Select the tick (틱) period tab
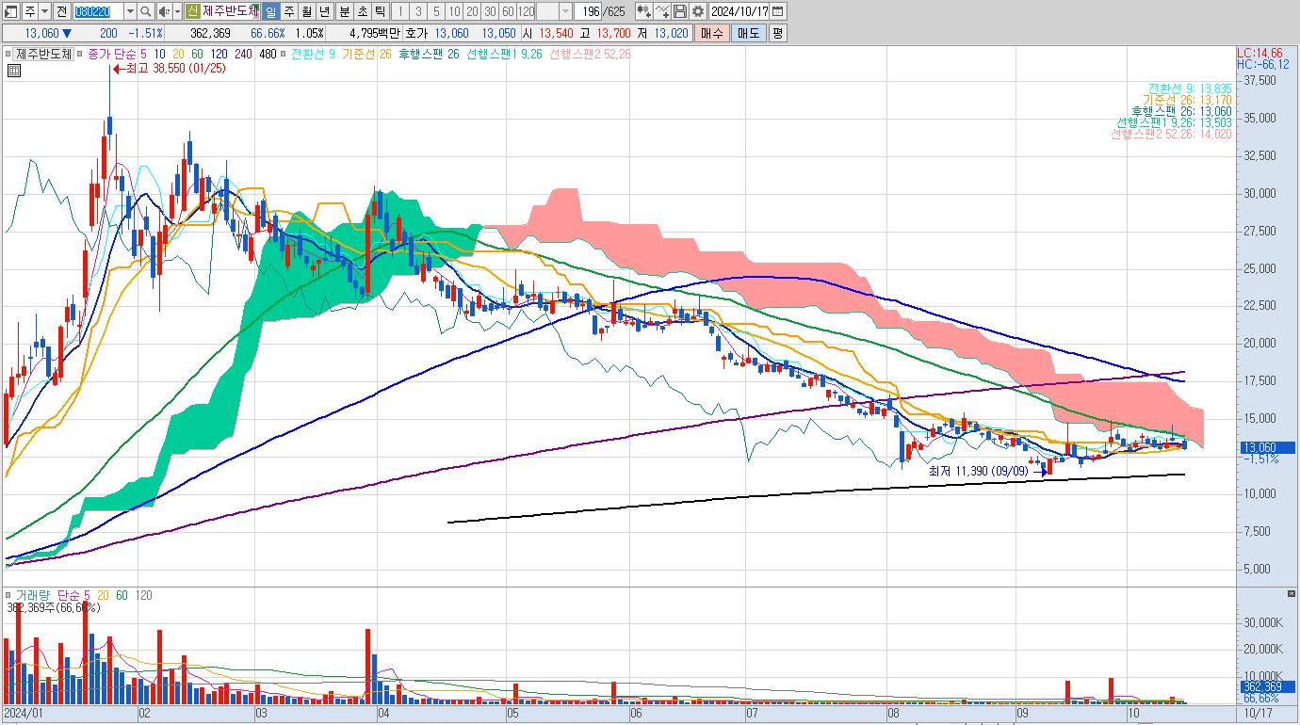1300x725 pixels. 379,11
